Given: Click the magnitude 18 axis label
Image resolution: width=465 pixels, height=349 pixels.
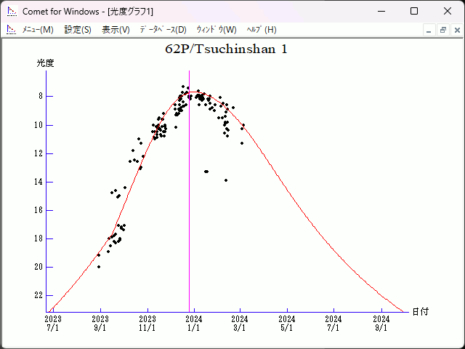Looking at the screenshot, I should (x=39, y=238).
